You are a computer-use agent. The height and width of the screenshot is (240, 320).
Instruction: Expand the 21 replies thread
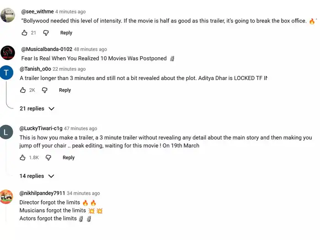[37, 109]
